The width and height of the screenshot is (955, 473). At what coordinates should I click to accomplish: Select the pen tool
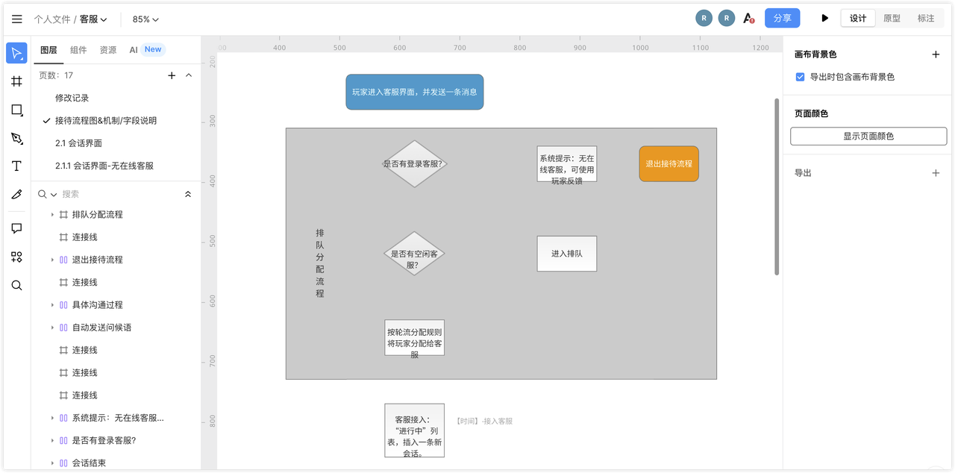point(16,138)
